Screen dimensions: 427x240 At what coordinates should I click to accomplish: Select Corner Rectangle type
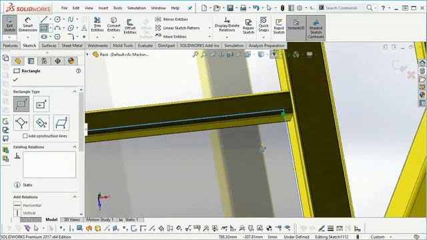[21, 104]
